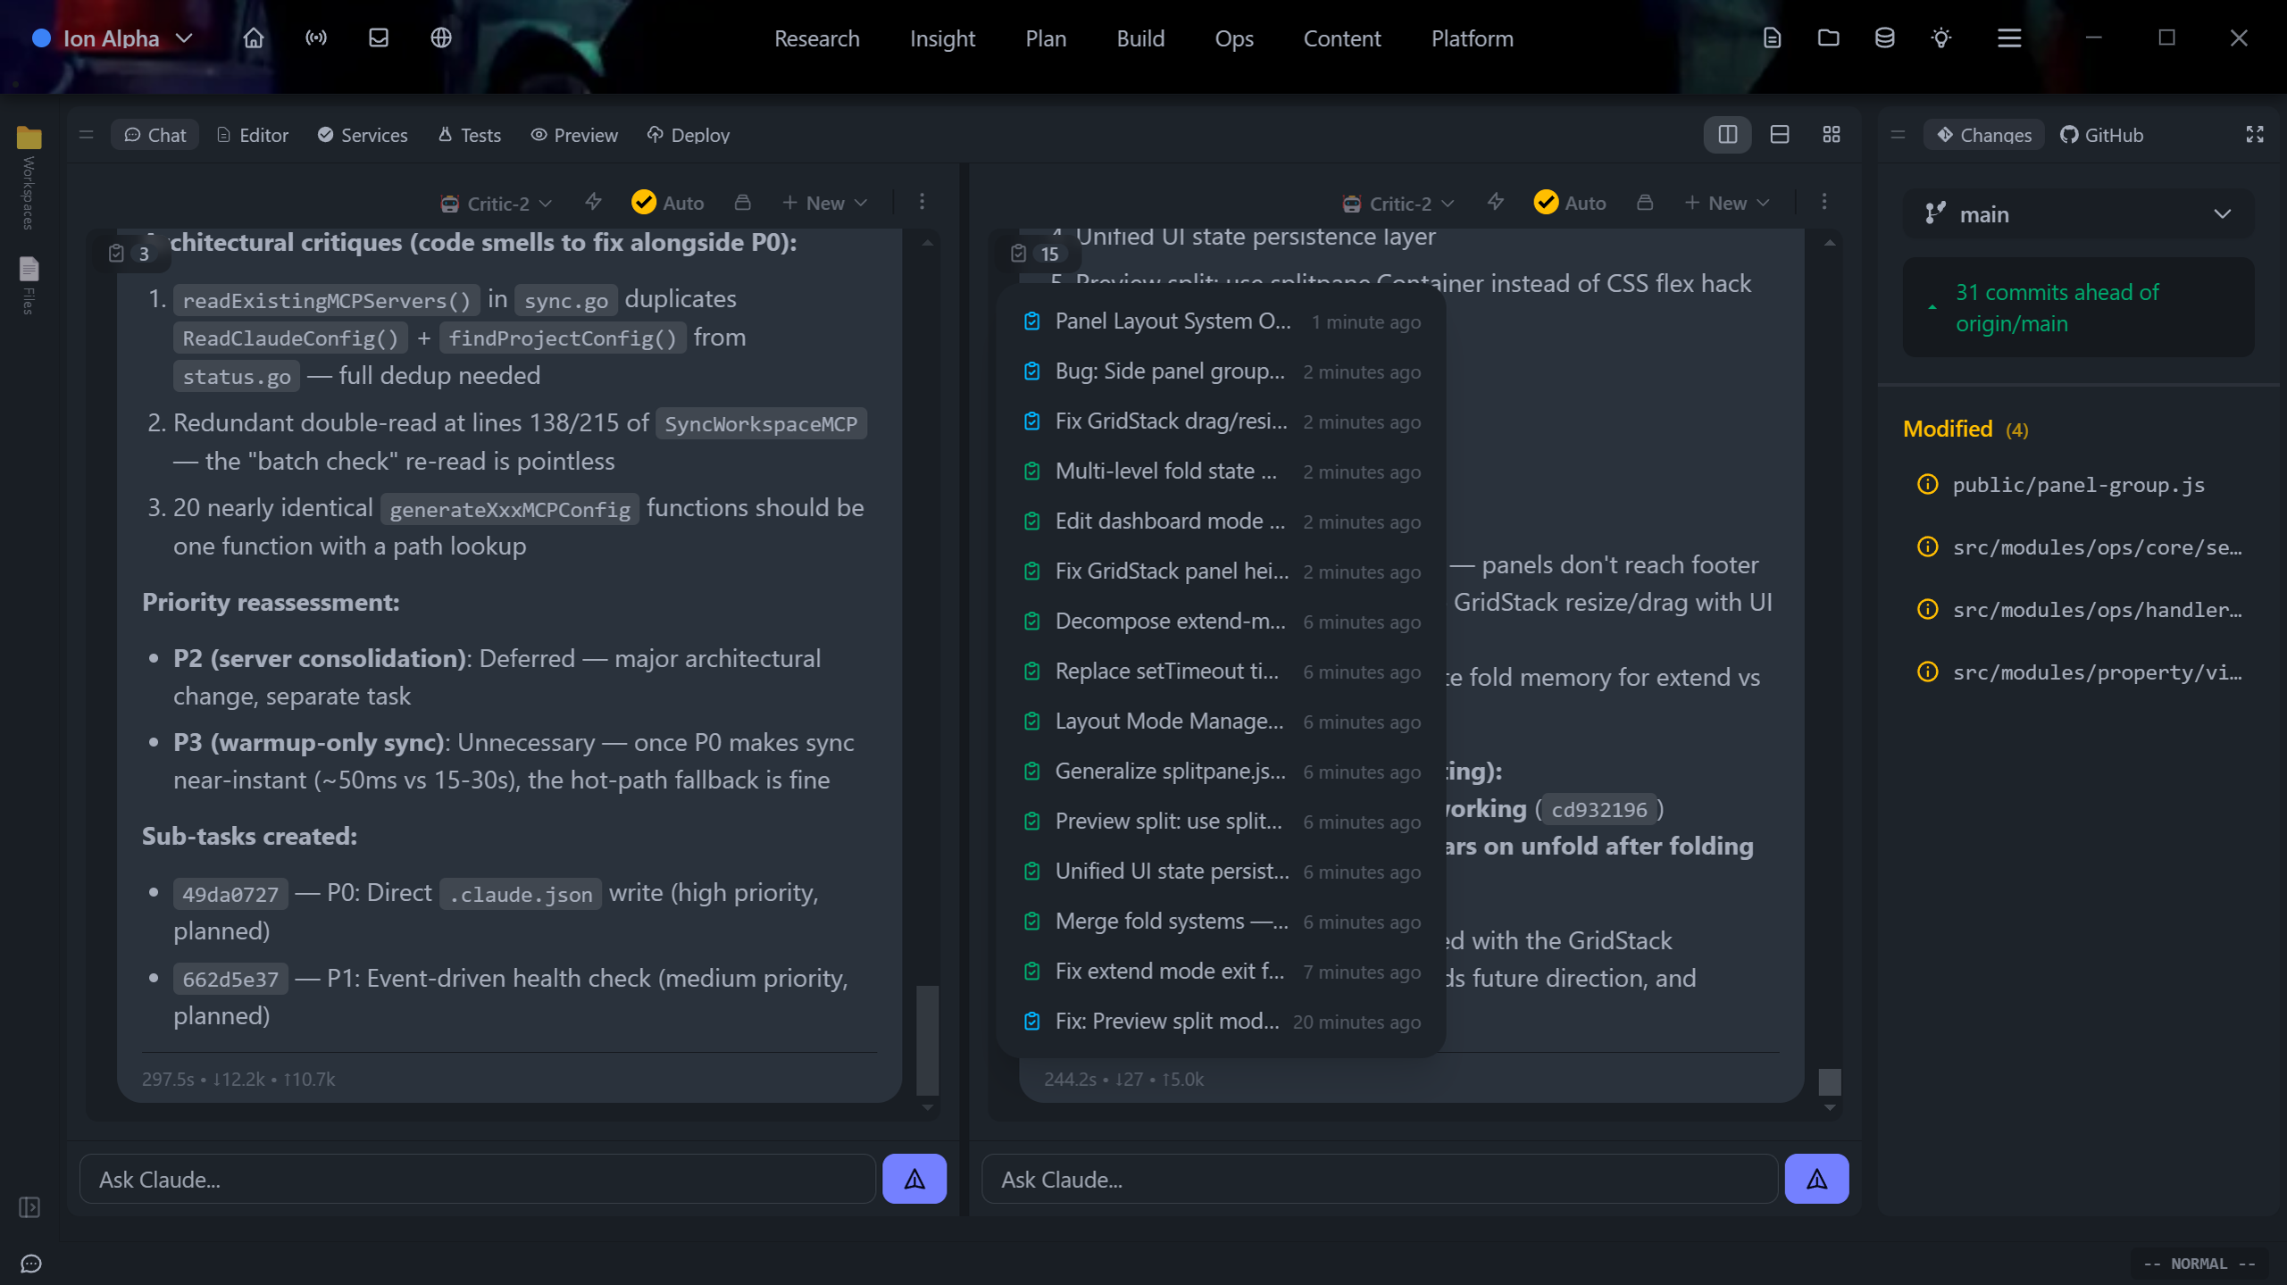Open the hamburger menu icon
The width and height of the screenshot is (2287, 1285).
tap(2009, 38)
